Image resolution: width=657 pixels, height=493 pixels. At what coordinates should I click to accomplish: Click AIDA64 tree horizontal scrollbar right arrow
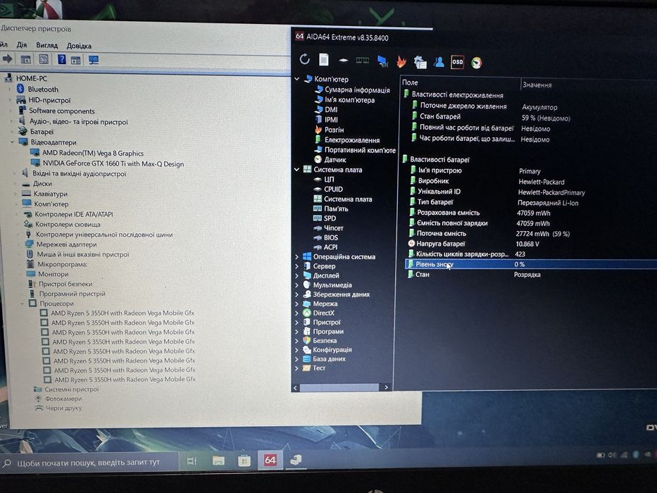(386, 387)
